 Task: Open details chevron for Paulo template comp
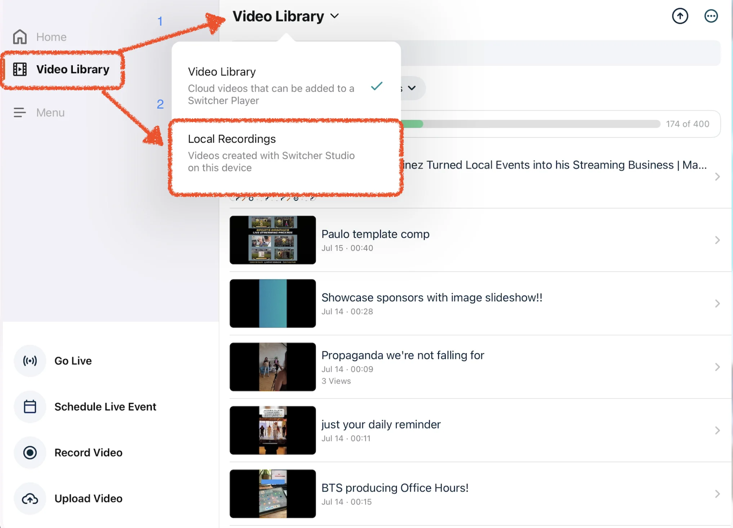(717, 240)
